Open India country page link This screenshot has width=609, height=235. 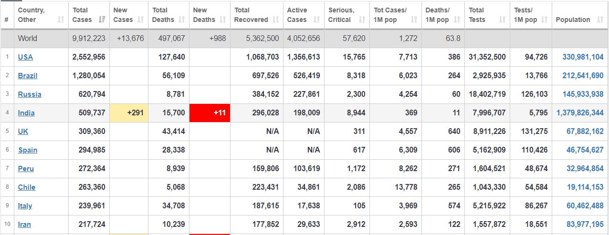(26, 113)
